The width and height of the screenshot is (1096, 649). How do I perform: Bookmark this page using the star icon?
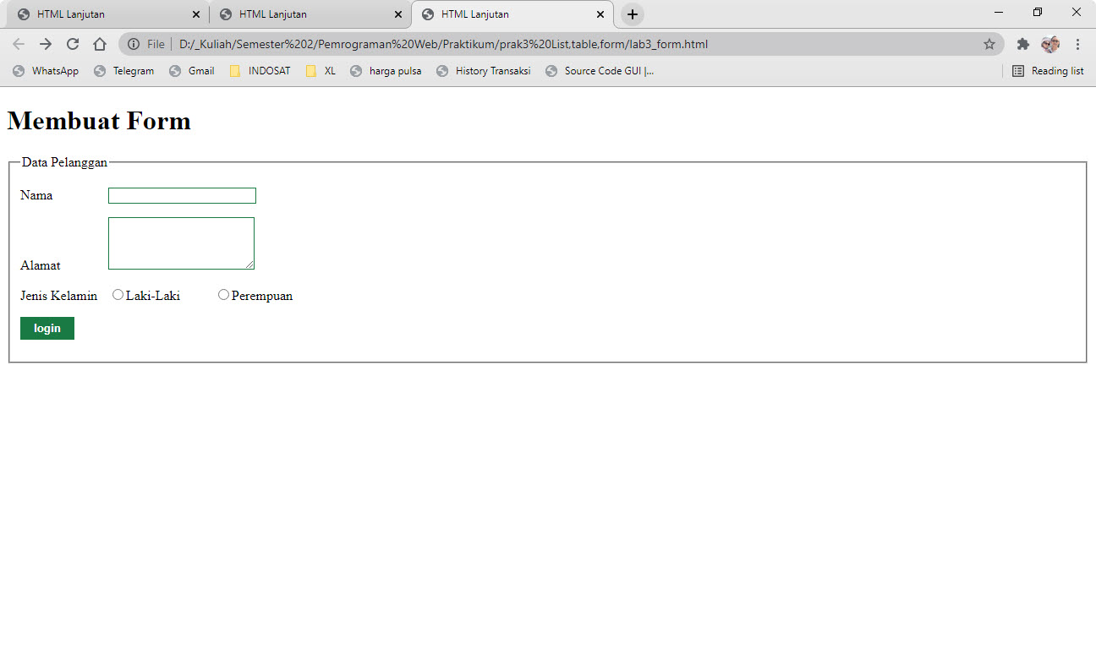989,44
